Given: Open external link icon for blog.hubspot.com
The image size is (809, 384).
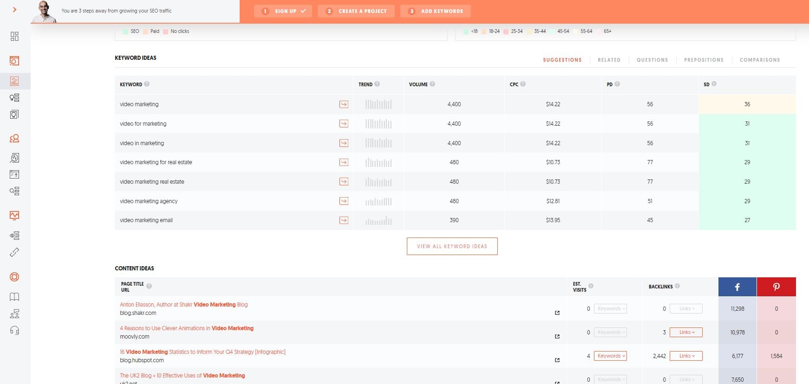Looking at the screenshot, I should (x=557, y=360).
